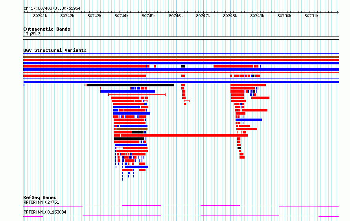350x221 pixels.
Task: Click the right arrowhead of the ruler
Action: pos(338,13)
